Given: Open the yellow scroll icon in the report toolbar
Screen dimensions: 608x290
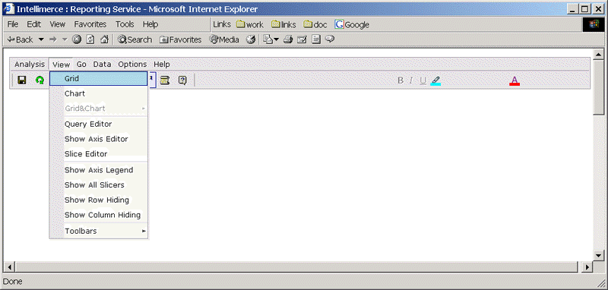Looking at the screenshot, I should point(165,80).
